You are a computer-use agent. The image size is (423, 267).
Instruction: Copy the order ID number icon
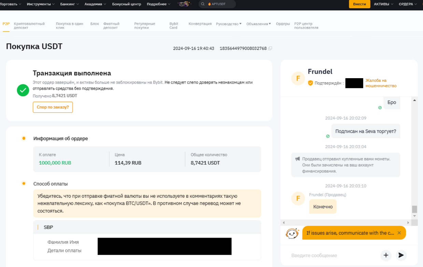tap(270, 48)
